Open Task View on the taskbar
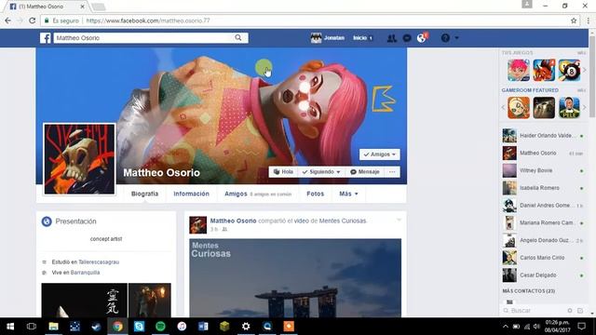 32,327
